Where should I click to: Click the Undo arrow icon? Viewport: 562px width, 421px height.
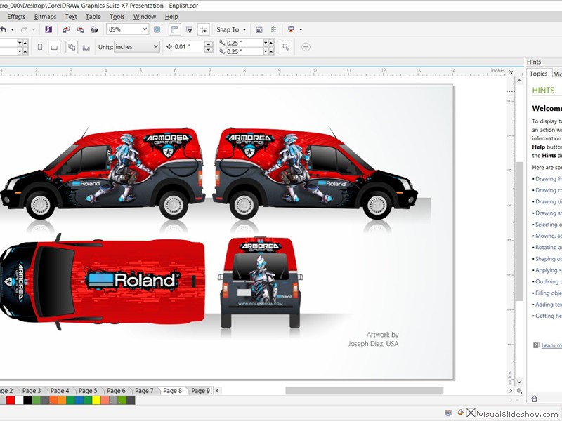click(x=3, y=29)
